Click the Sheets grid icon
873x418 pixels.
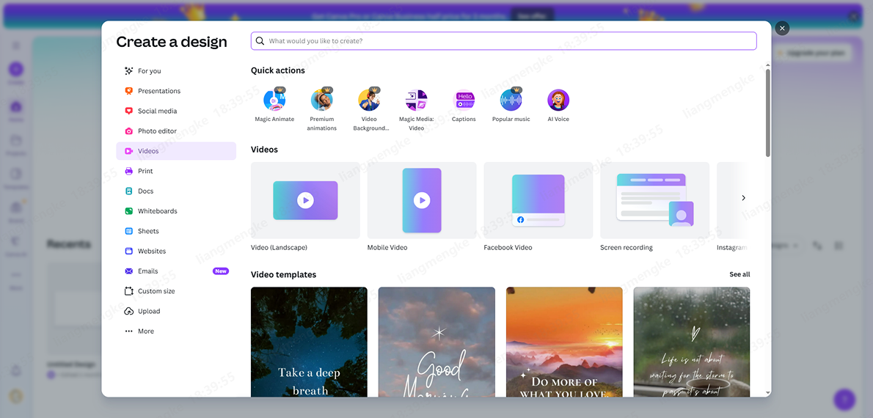[128, 231]
